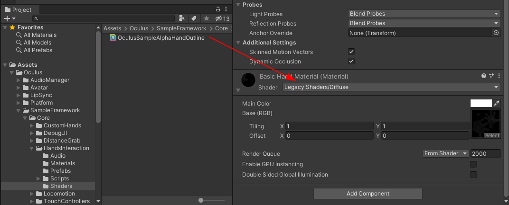Click the Search by Type filter icon
This screenshot has height=205, width=509.
coord(182,18)
